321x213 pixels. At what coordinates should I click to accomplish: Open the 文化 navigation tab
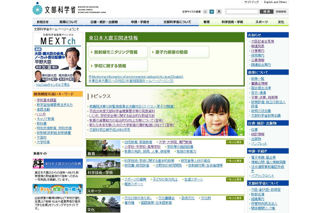(281, 22)
